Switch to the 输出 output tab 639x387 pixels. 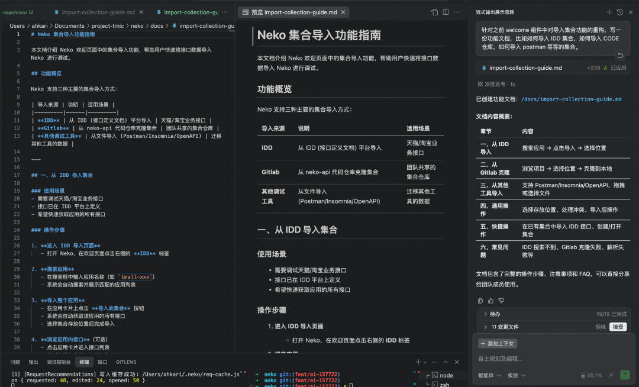tap(33, 362)
